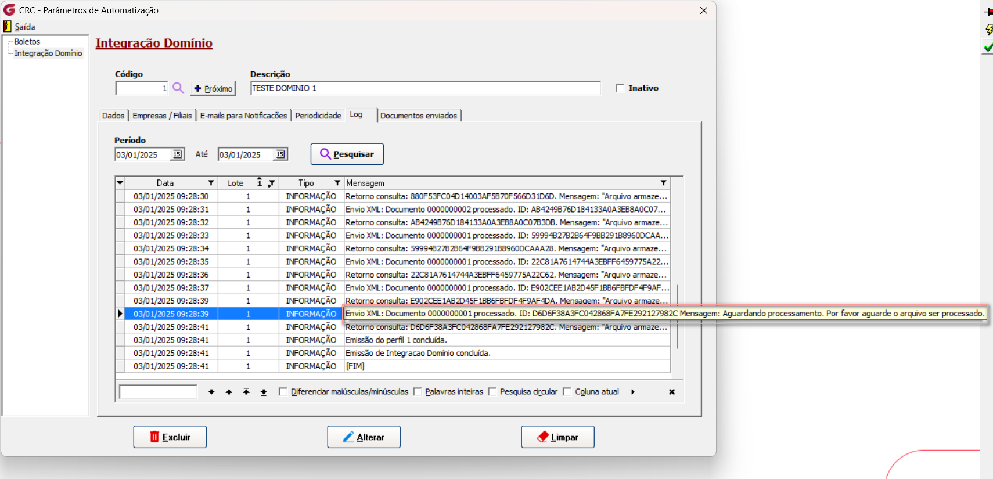This screenshot has height=479, width=993.
Task: Close the grid search bar
Action: pos(672,392)
